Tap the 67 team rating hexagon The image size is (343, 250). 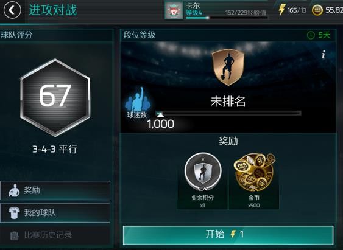tap(55, 97)
